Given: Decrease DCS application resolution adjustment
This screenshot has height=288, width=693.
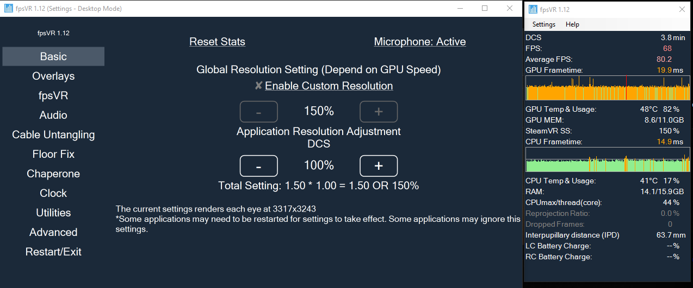Looking at the screenshot, I should pos(259,166).
